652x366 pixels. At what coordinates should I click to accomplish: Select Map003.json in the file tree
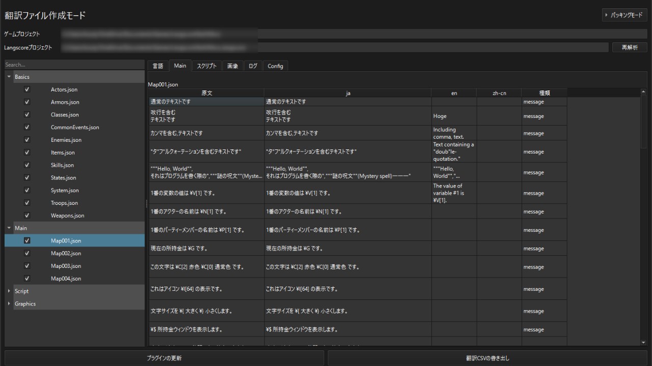click(66, 266)
